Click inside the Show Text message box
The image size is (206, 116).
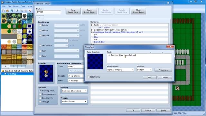tap(139, 58)
